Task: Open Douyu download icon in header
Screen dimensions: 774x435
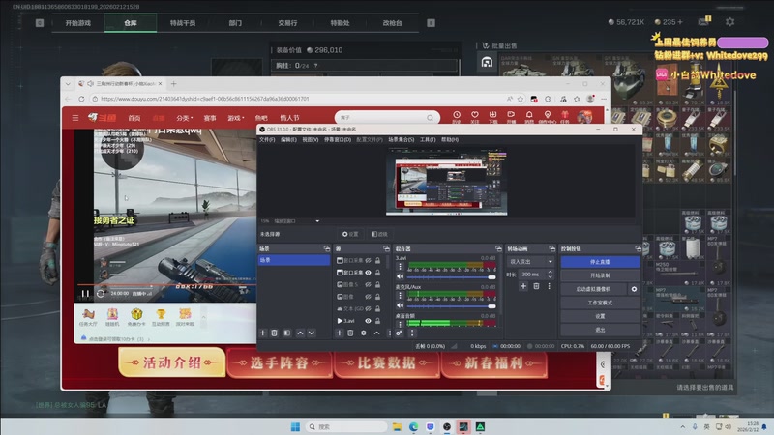Action: 492,115
